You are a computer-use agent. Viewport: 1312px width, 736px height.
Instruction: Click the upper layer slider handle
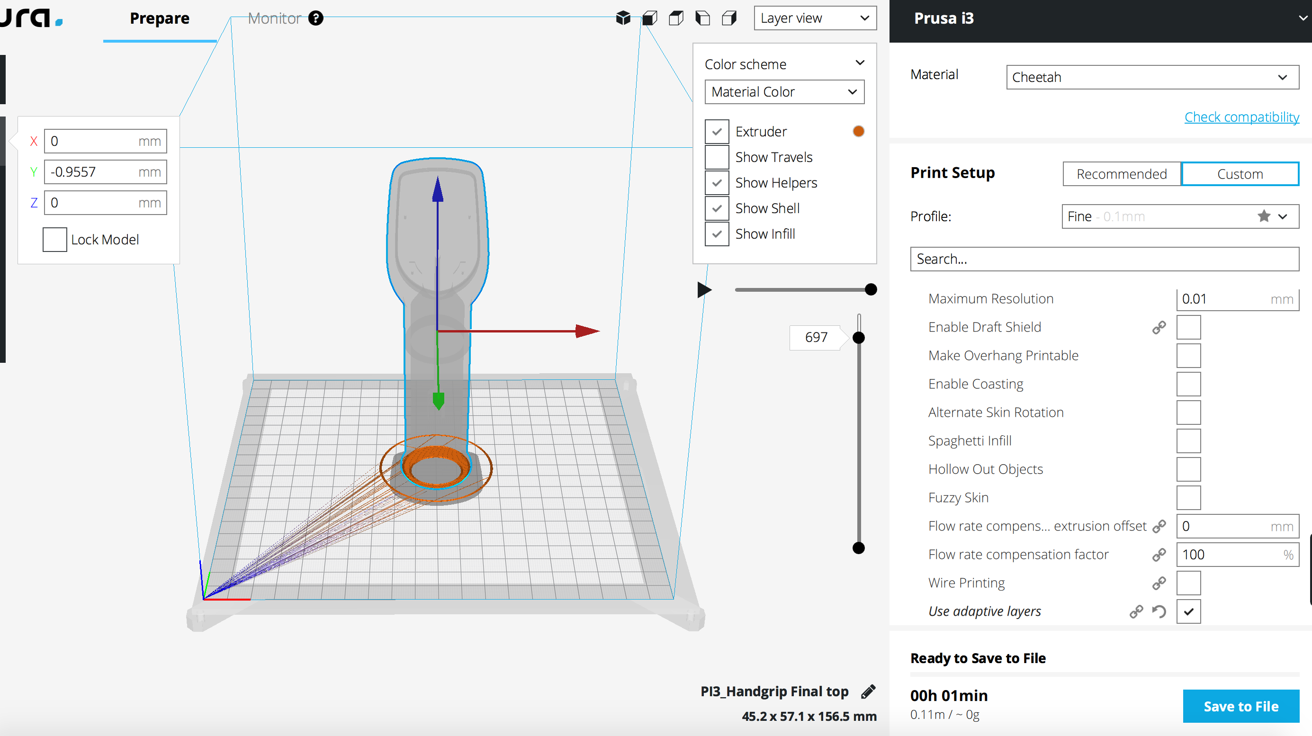[859, 338]
